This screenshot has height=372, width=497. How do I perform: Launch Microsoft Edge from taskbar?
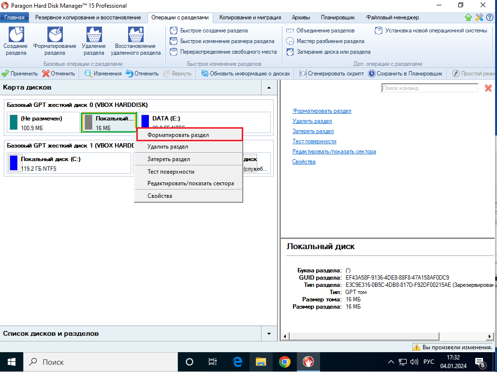coord(237,362)
